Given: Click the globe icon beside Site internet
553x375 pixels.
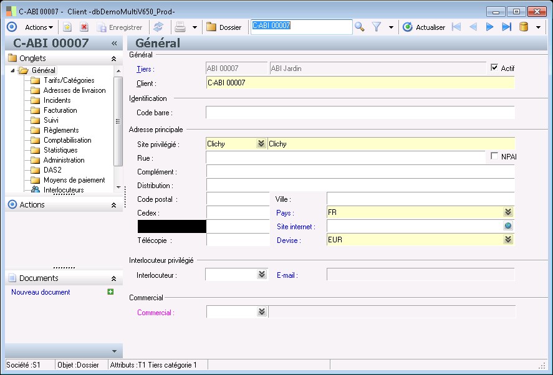Looking at the screenshot, I should tap(508, 227).
